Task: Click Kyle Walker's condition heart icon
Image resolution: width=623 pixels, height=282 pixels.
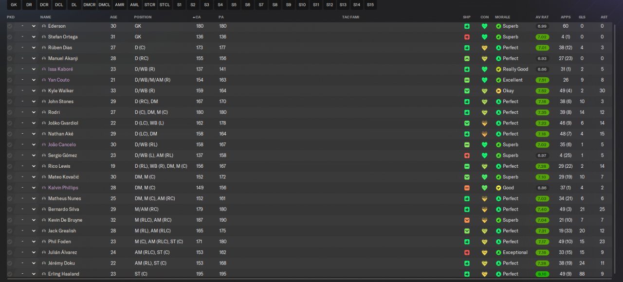Action: [484, 91]
